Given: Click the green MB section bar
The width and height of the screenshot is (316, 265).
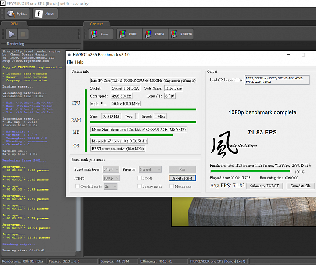Looking at the screenshot, I should pos(132,135).
